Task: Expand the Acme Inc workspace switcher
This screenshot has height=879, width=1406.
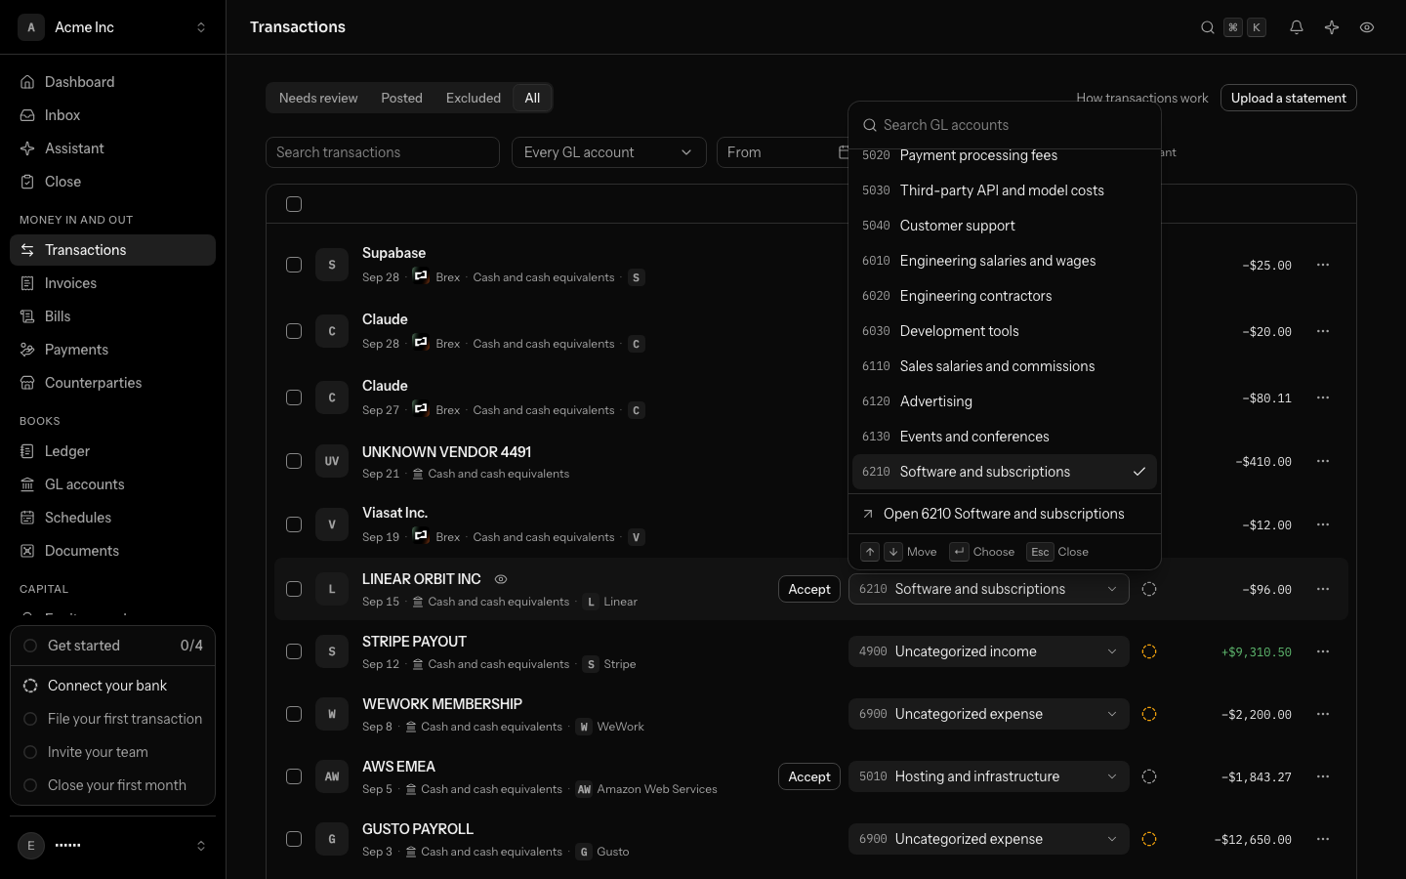Action: (112, 27)
